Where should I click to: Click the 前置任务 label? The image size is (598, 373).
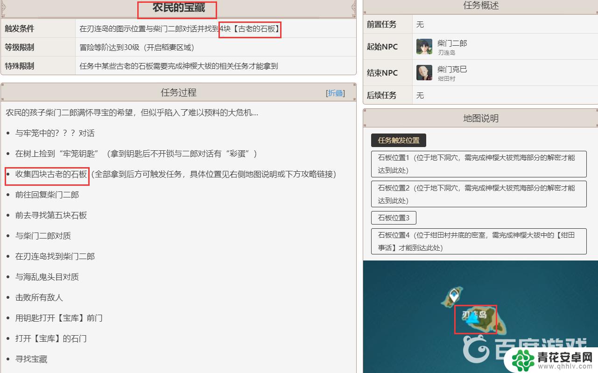381,24
